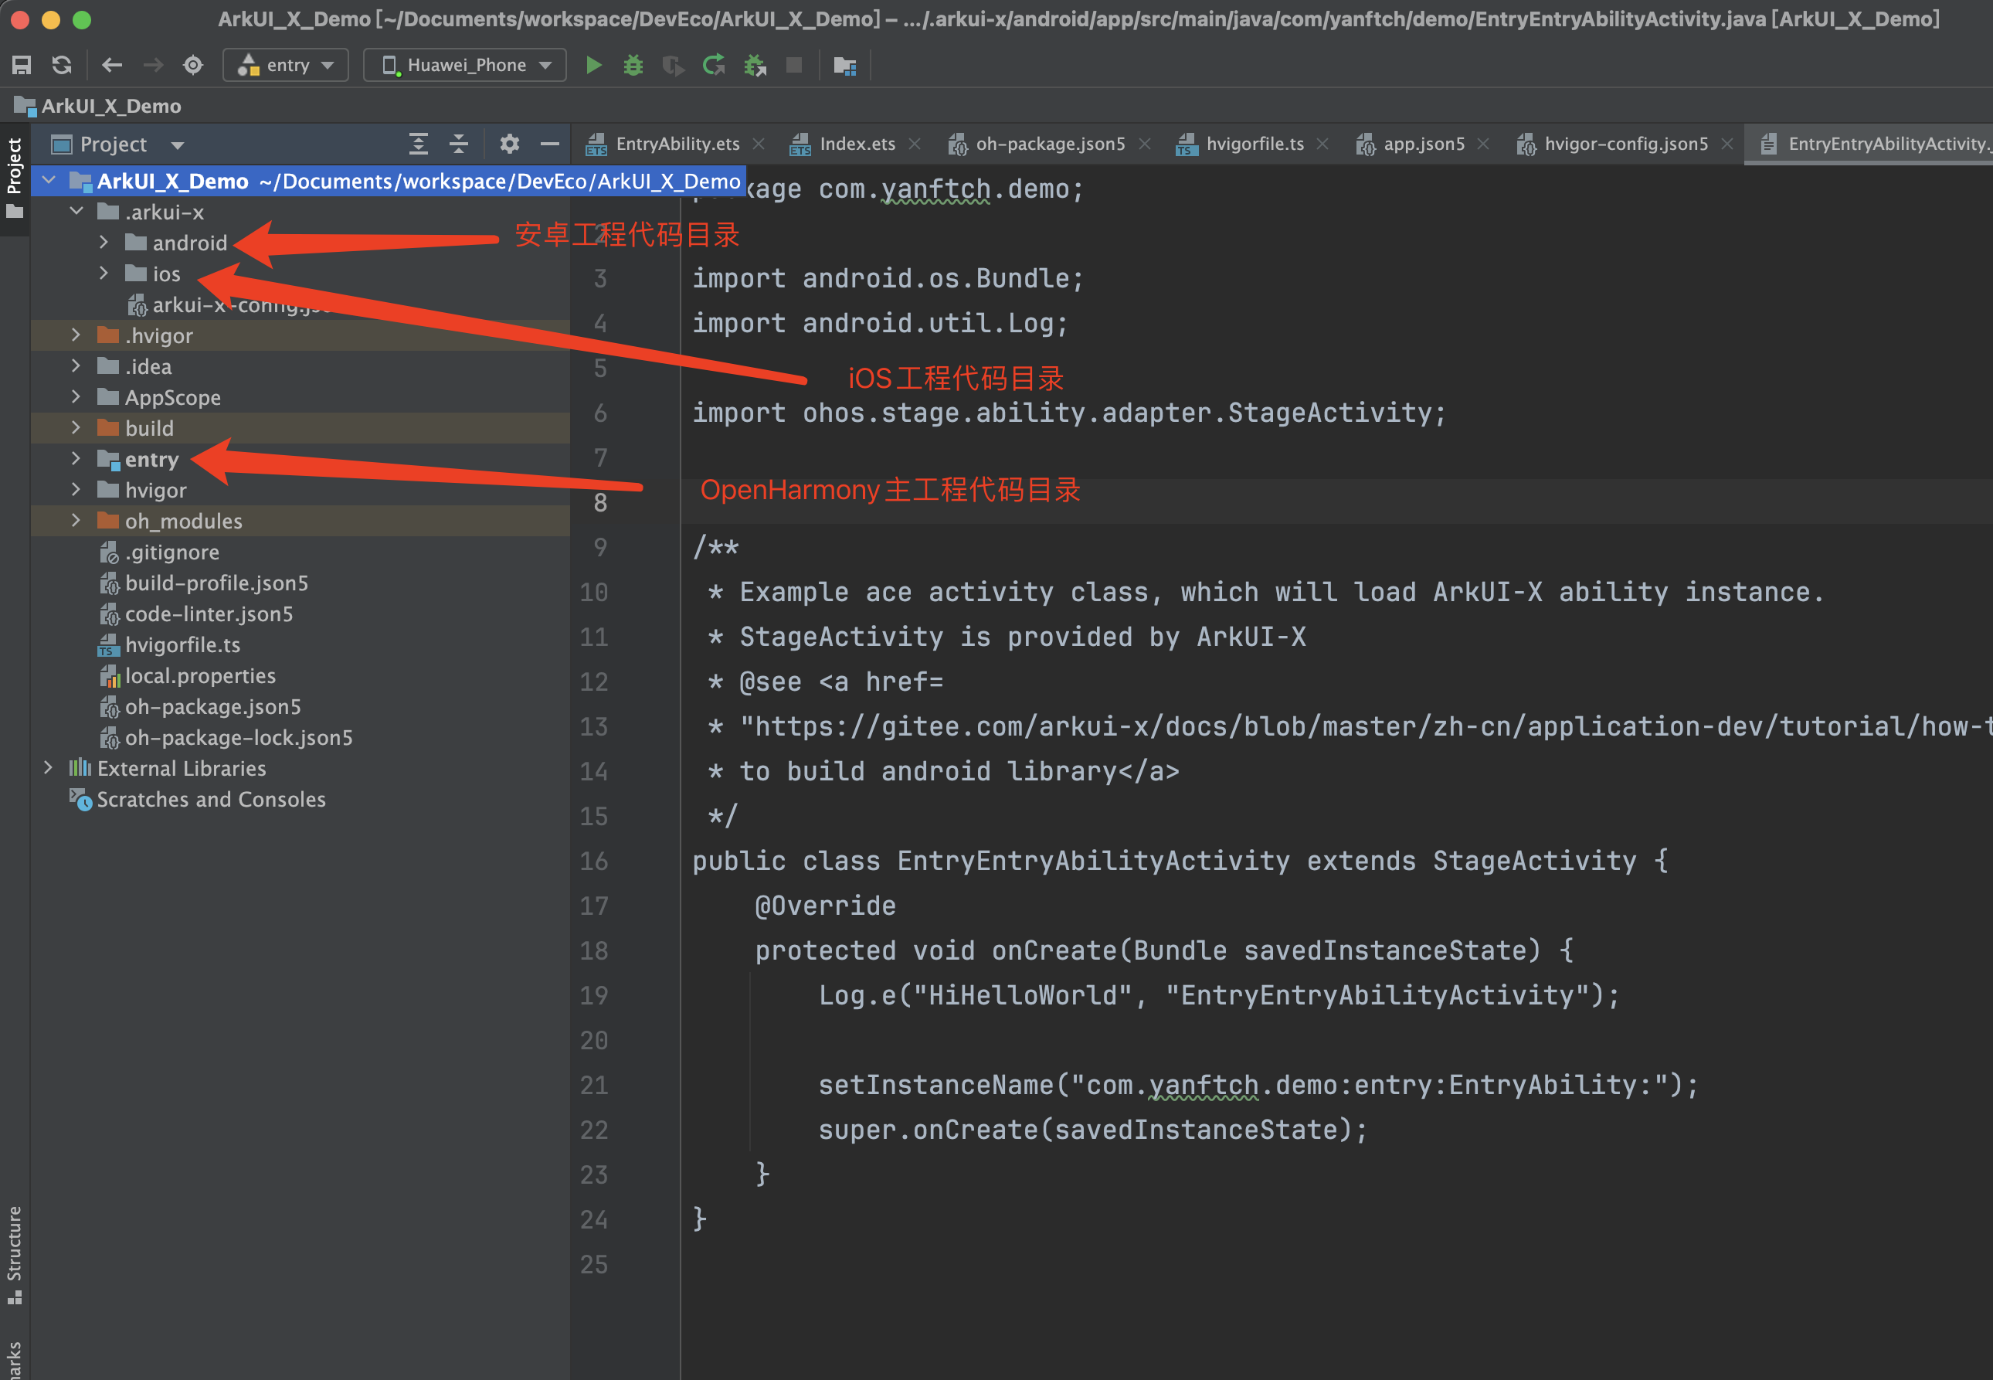Image resolution: width=1993 pixels, height=1380 pixels.
Task: Select oh-package-lock.json5 file
Action: coord(239,739)
